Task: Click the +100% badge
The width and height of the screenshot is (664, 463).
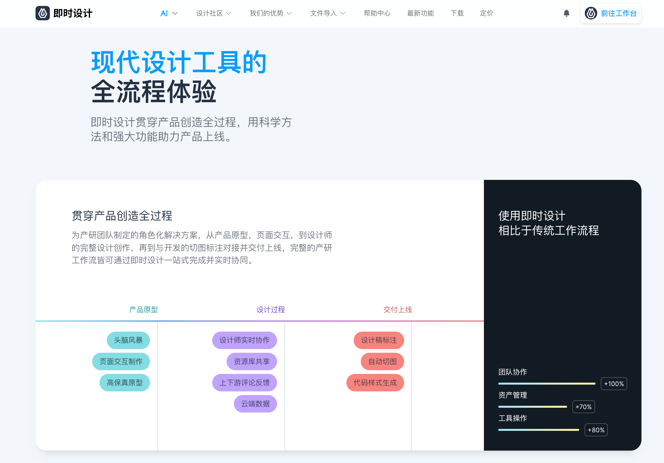Action: tap(614, 384)
